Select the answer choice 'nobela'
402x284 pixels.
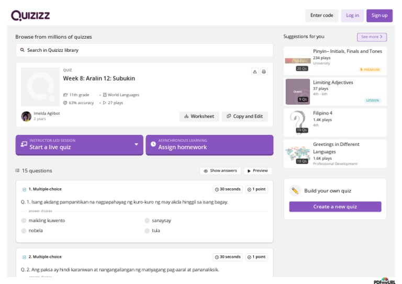[24, 231]
